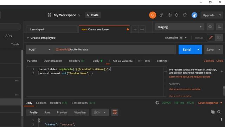
Task: Switch response view to Visualize
Action: point(80,112)
